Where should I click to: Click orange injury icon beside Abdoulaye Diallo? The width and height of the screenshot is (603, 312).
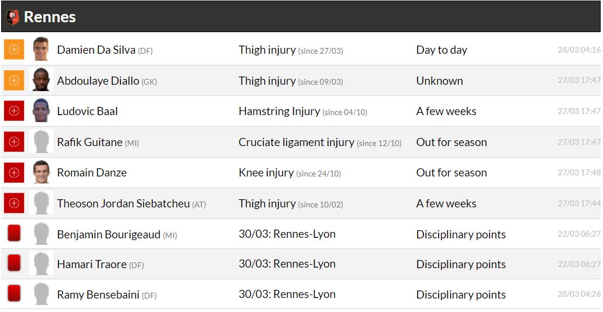point(14,81)
